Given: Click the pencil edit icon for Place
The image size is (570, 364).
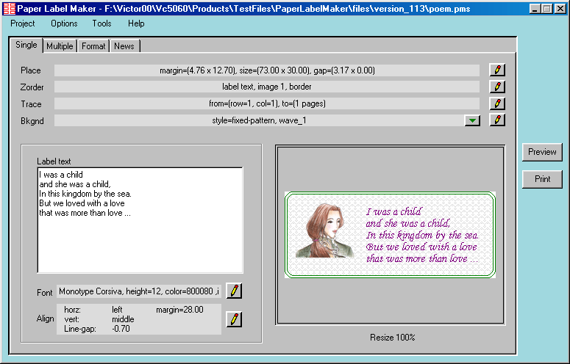Looking at the screenshot, I should coord(498,70).
